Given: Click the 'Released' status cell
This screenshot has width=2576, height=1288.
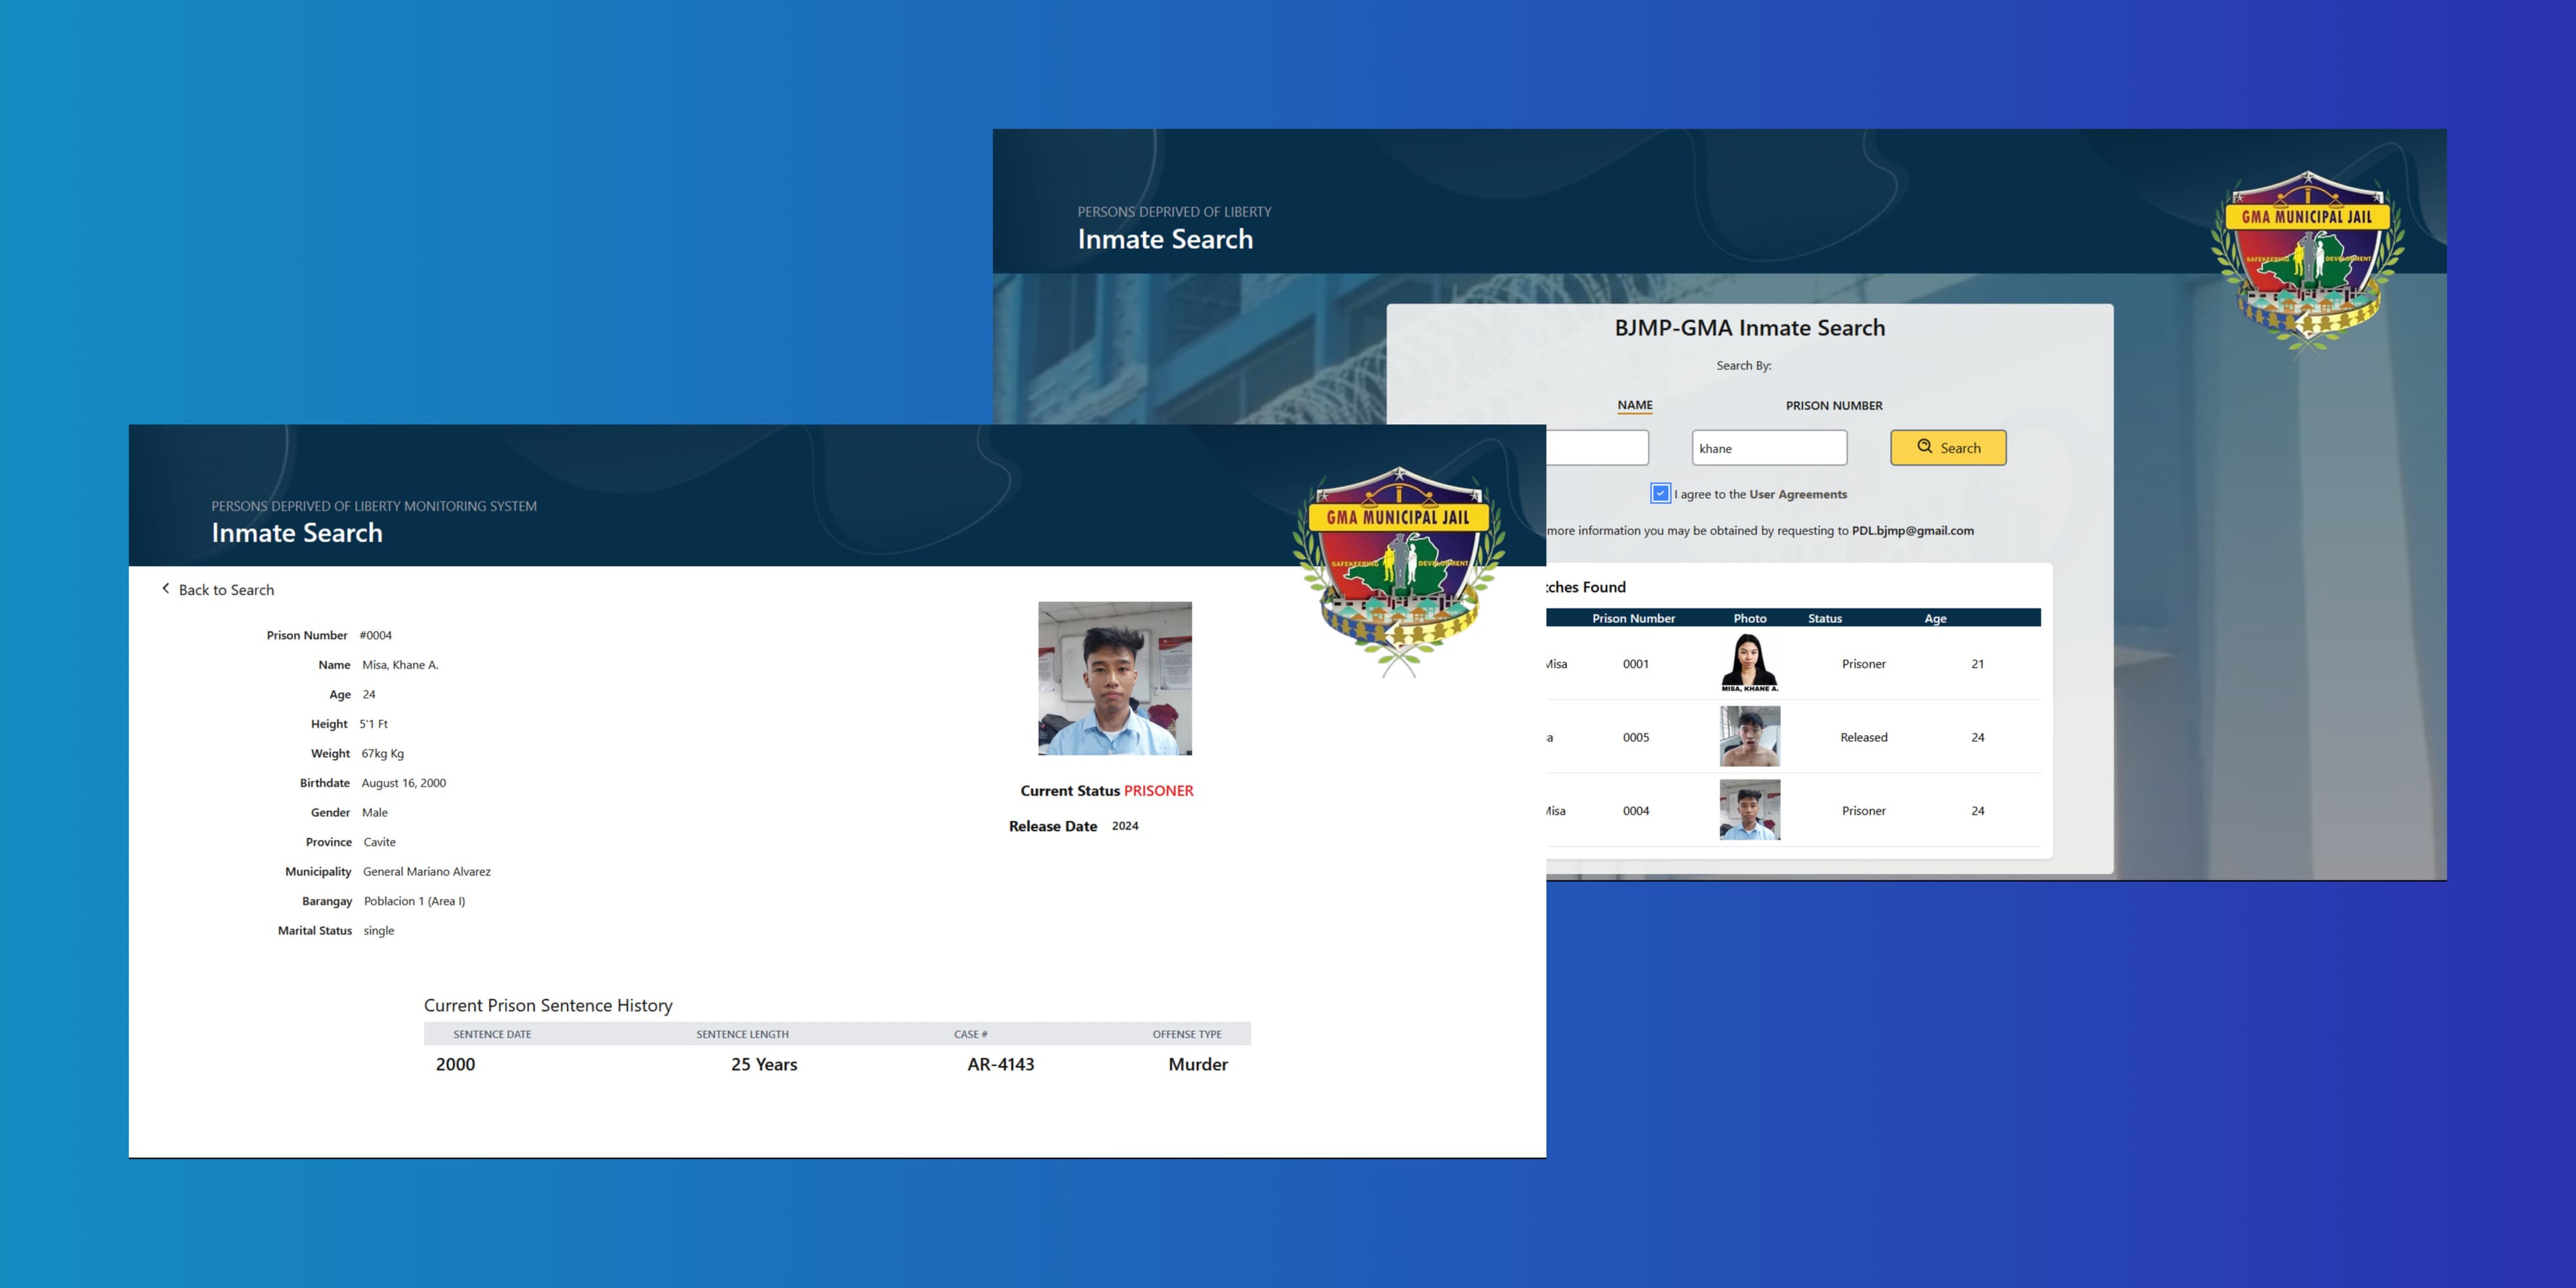Looking at the screenshot, I should 1864,738.
